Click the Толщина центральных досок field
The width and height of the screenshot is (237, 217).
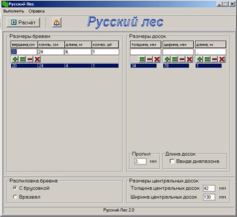pos(209,188)
